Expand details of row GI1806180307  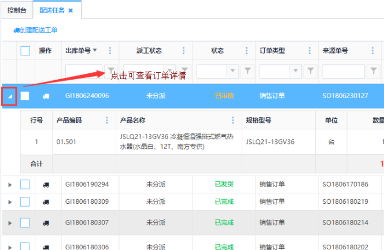point(9,222)
